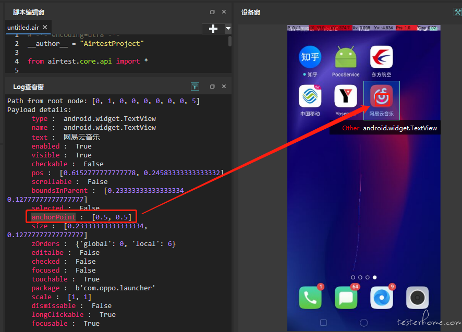Launch the China Eastern airline app
This screenshot has height=332, width=462.
tap(381, 57)
